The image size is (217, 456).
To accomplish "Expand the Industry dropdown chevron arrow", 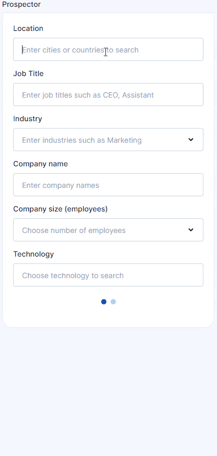I will pyautogui.click(x=191, y=140).
